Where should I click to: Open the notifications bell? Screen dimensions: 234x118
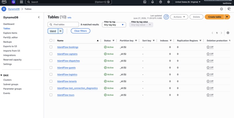pyautogui.click(x=152, y=2)
